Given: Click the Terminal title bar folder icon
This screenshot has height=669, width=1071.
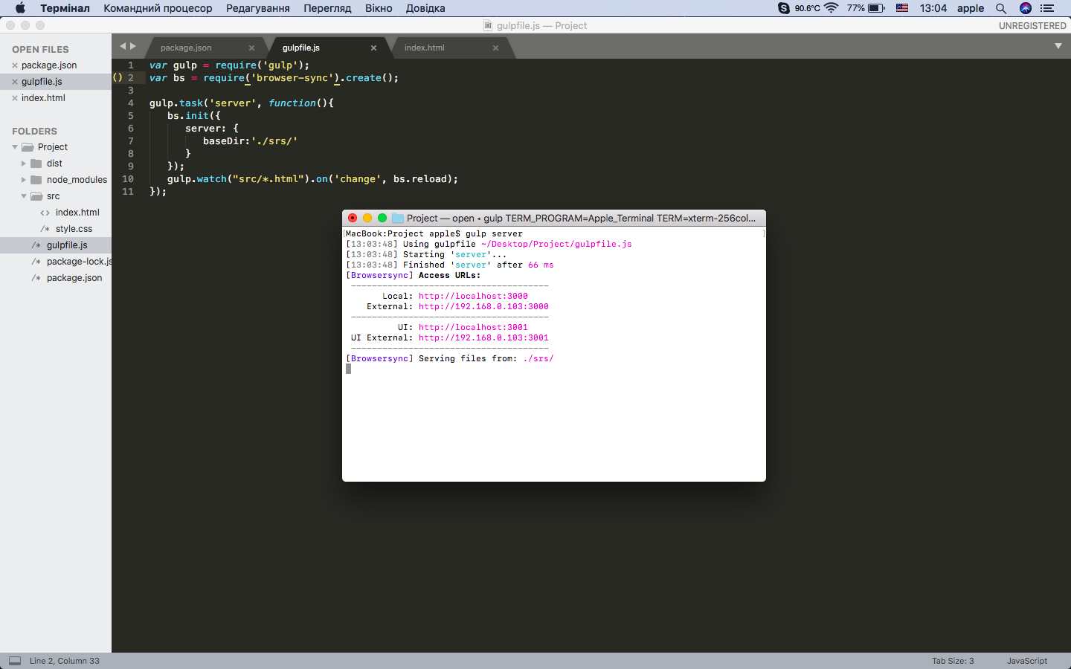Looking at the screenshot, I should 398,218.
